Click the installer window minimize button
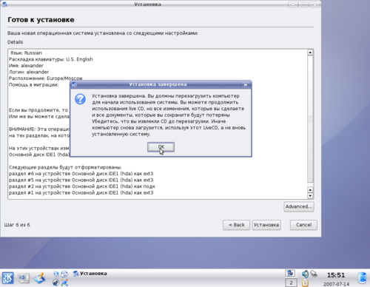The width and height of the screenshot is (370, 287). (293, 4)
